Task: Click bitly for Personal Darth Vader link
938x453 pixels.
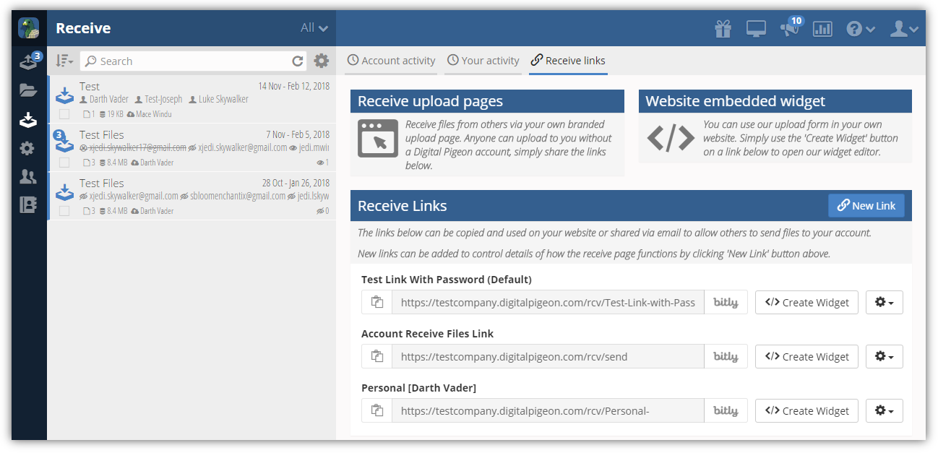Action: coord(726,411)
